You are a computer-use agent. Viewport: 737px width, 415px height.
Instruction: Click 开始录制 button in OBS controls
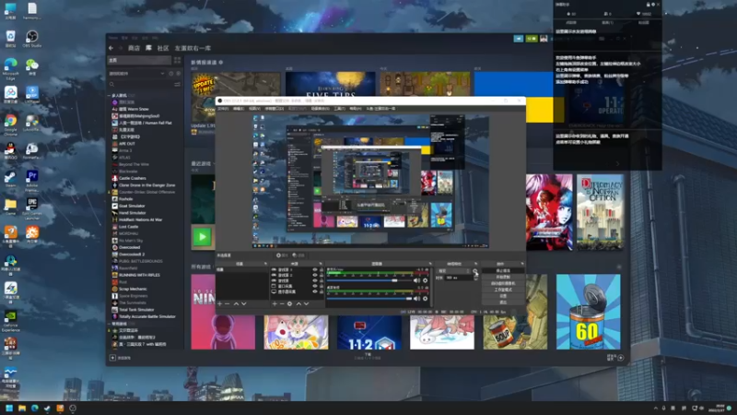tap(503, 278)
